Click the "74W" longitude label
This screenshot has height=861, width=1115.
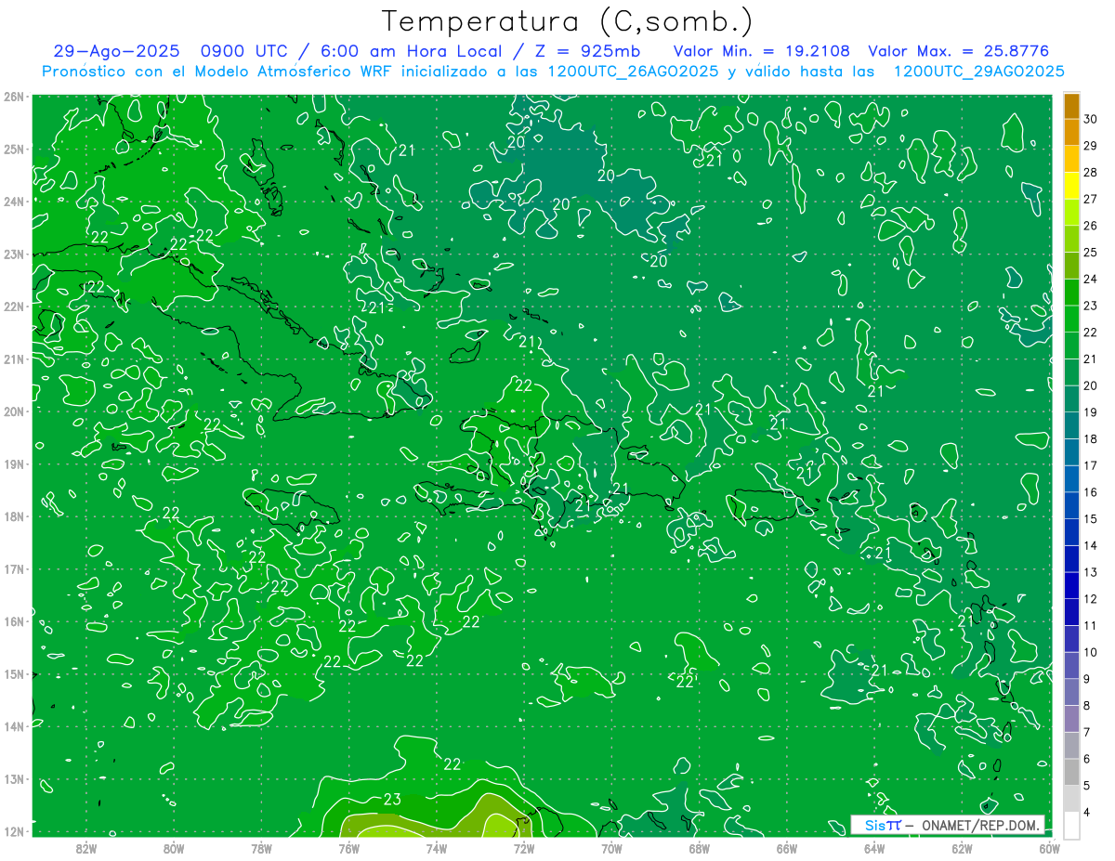(x=437, y=848)
